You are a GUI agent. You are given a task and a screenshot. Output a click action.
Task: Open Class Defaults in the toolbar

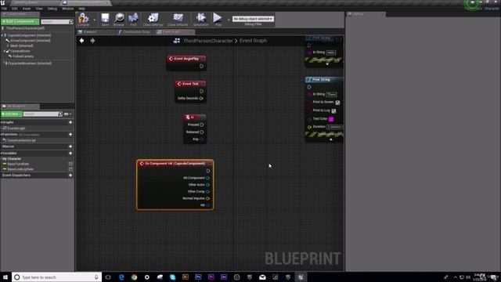coord(178,19)
